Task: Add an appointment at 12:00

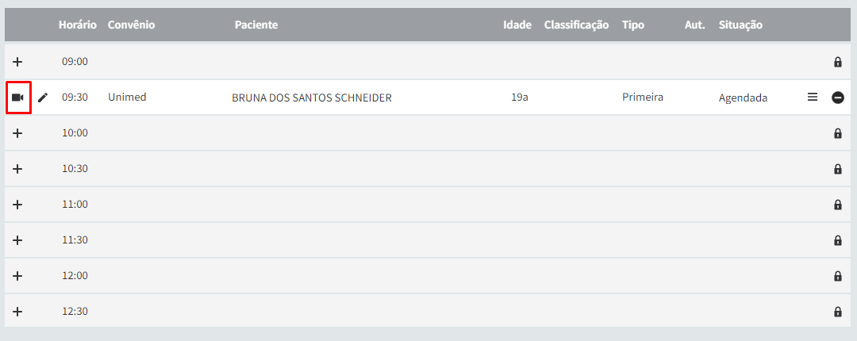Action: (17, 276)
